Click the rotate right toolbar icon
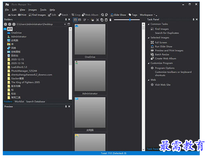The width and height of the screenshot is (208, 158). click(x=106, y=15)
